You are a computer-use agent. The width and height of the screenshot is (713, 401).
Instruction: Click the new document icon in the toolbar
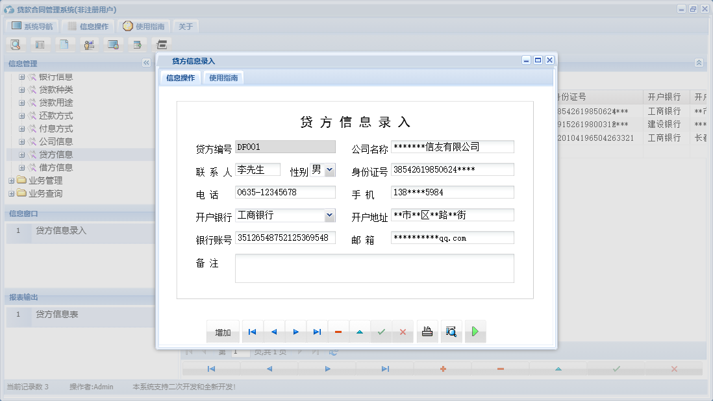click(x=64, y=44)
